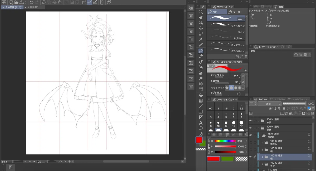Open ヒストリー history tab
This screenshot has width=316, height=171.
pos(278,99)
